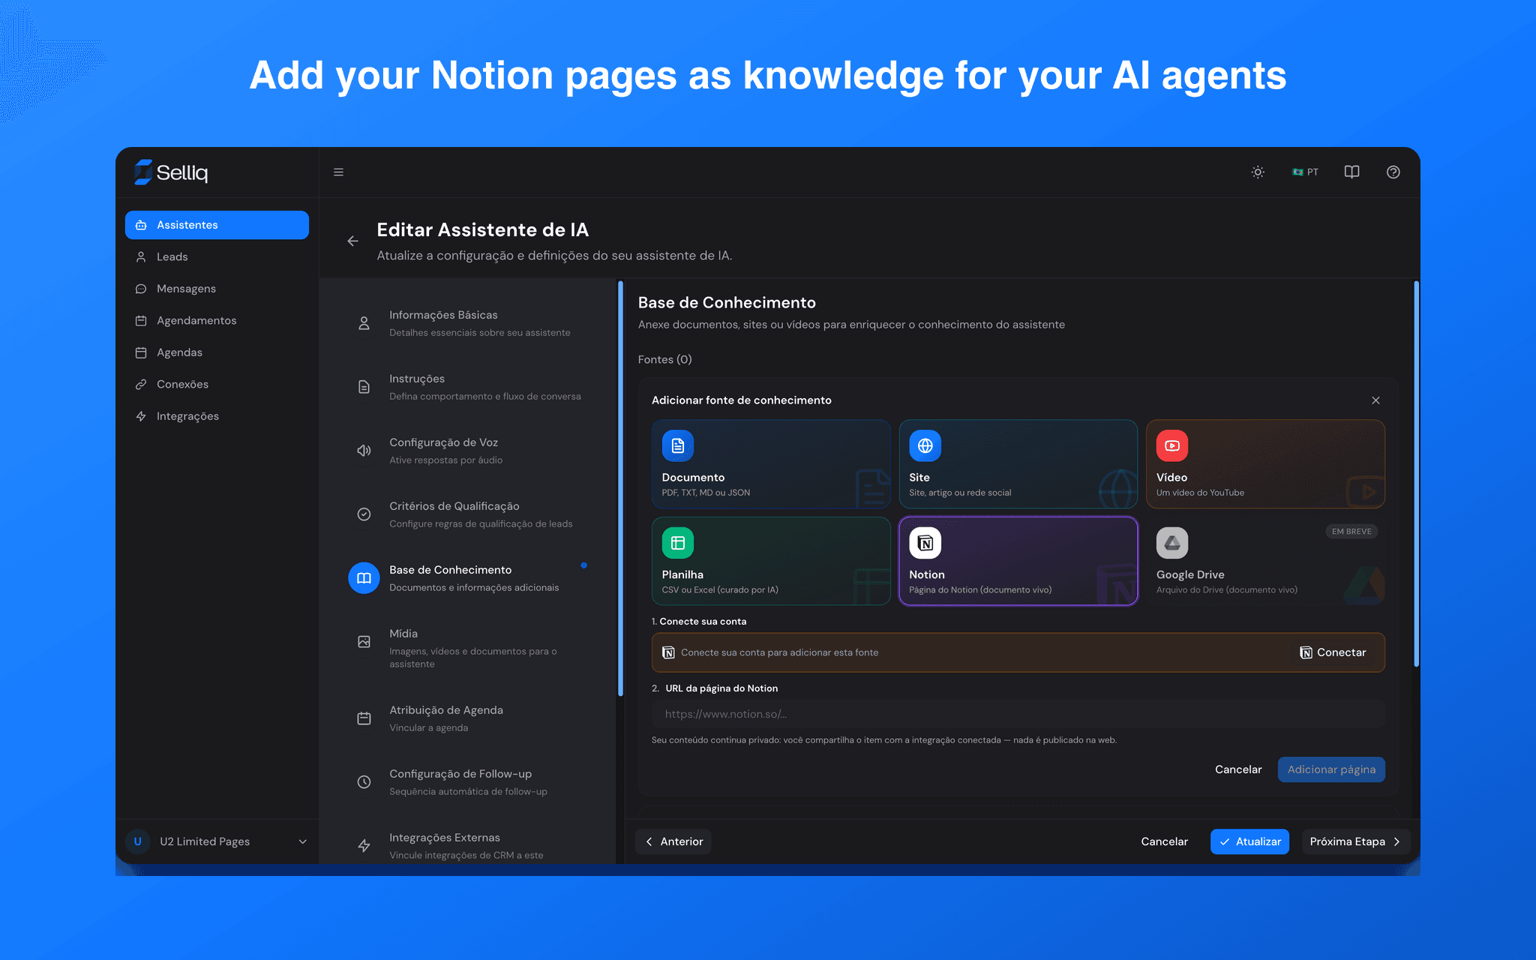The height and width of the screenshot is (960, 1536).
Task: Go back using the left arrow icon
Action: [352, 241]
